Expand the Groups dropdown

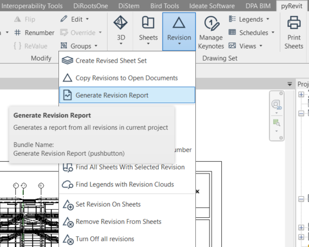point(79,46)
